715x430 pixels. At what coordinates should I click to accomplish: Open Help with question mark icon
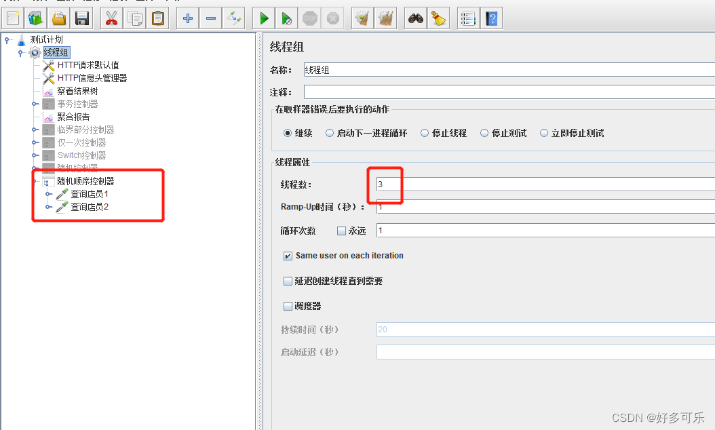(x=492, y=19)
